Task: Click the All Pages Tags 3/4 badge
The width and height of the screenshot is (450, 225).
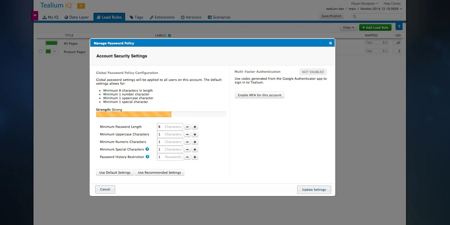Action: point(376,43)
